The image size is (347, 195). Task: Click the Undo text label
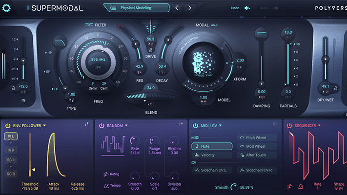point(235,8)
